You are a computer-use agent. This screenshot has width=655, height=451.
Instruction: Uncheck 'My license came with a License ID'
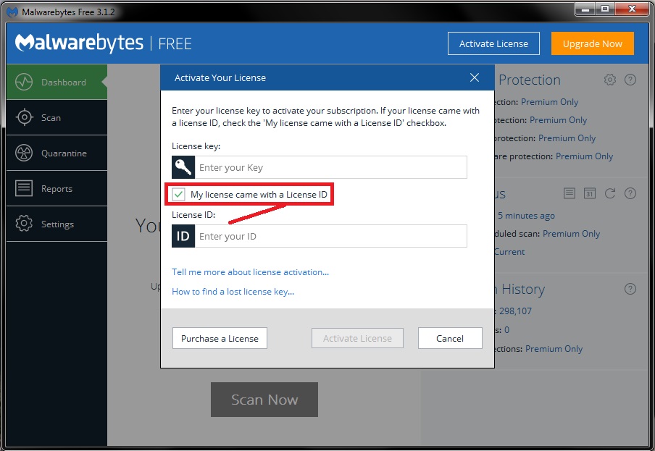point(178,194)
